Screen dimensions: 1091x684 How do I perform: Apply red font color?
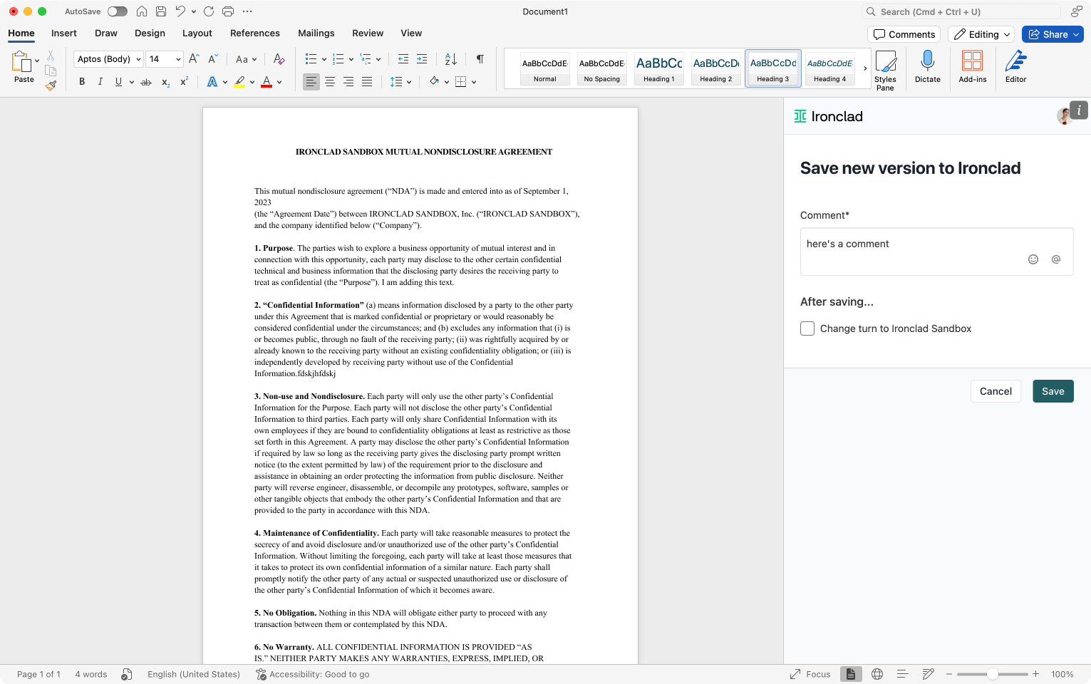point(267,82)
